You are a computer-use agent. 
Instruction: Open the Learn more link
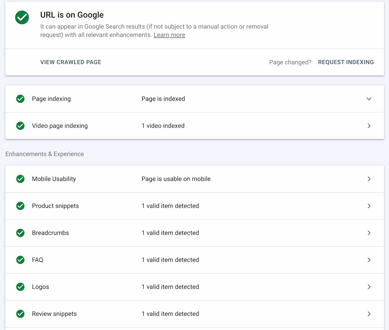pos(169,35)
